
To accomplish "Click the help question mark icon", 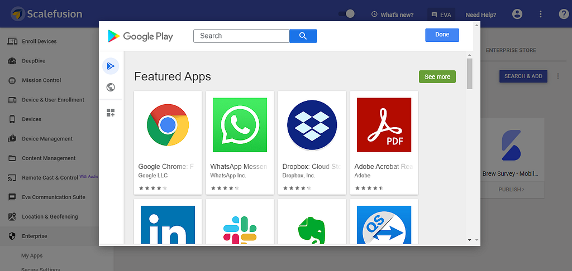I will [564, 14].
